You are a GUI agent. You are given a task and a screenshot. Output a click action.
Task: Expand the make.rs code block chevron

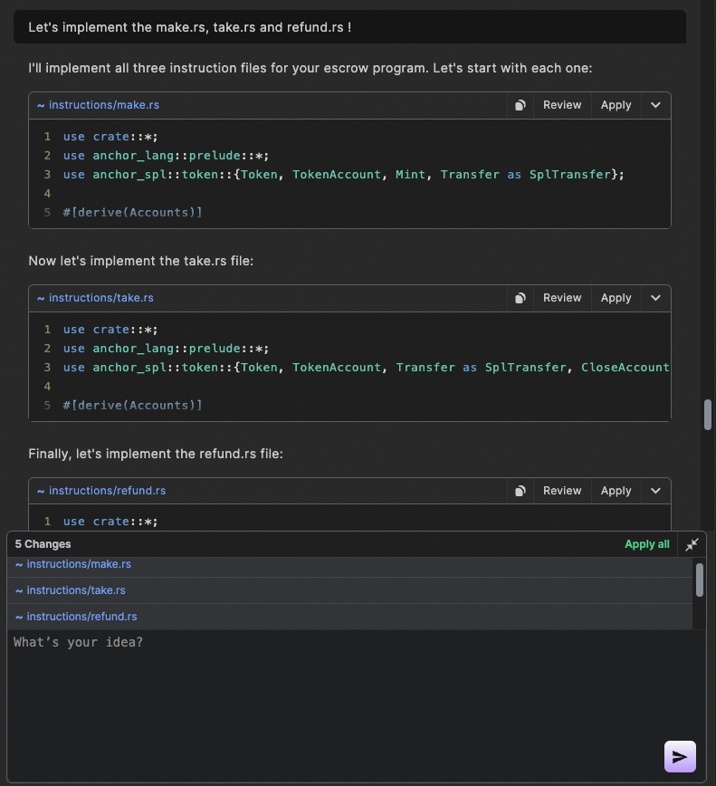[655, 105]
